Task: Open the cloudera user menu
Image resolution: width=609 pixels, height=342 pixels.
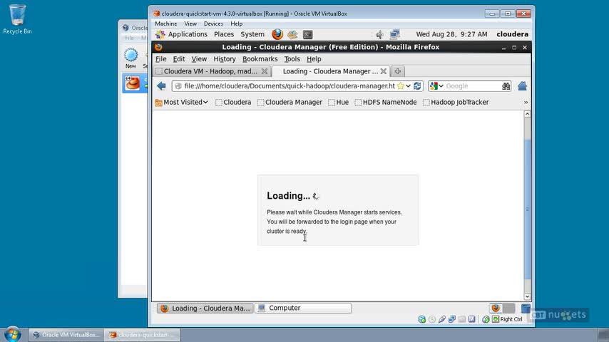Action: 512,34
